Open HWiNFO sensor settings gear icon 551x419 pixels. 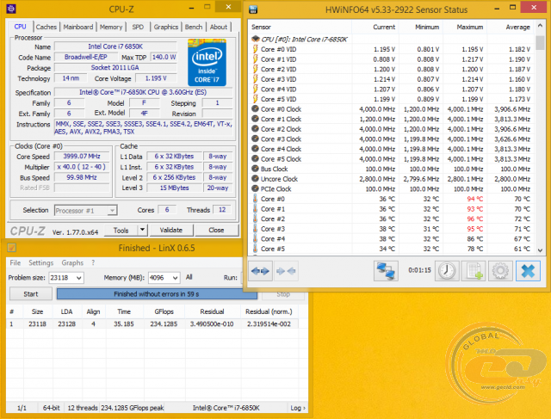click(500, 271)
